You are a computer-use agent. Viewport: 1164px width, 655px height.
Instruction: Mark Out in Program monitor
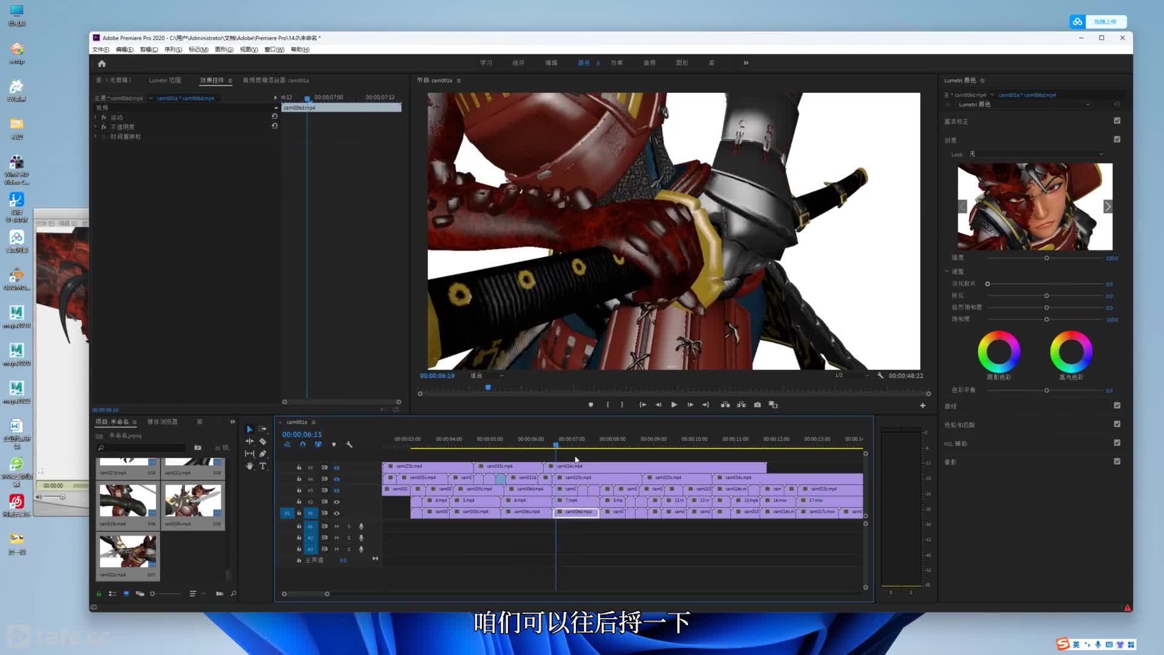(x=622, y=405)
